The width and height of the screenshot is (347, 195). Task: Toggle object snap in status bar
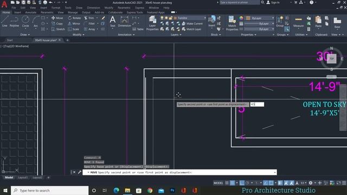point(271,183)
